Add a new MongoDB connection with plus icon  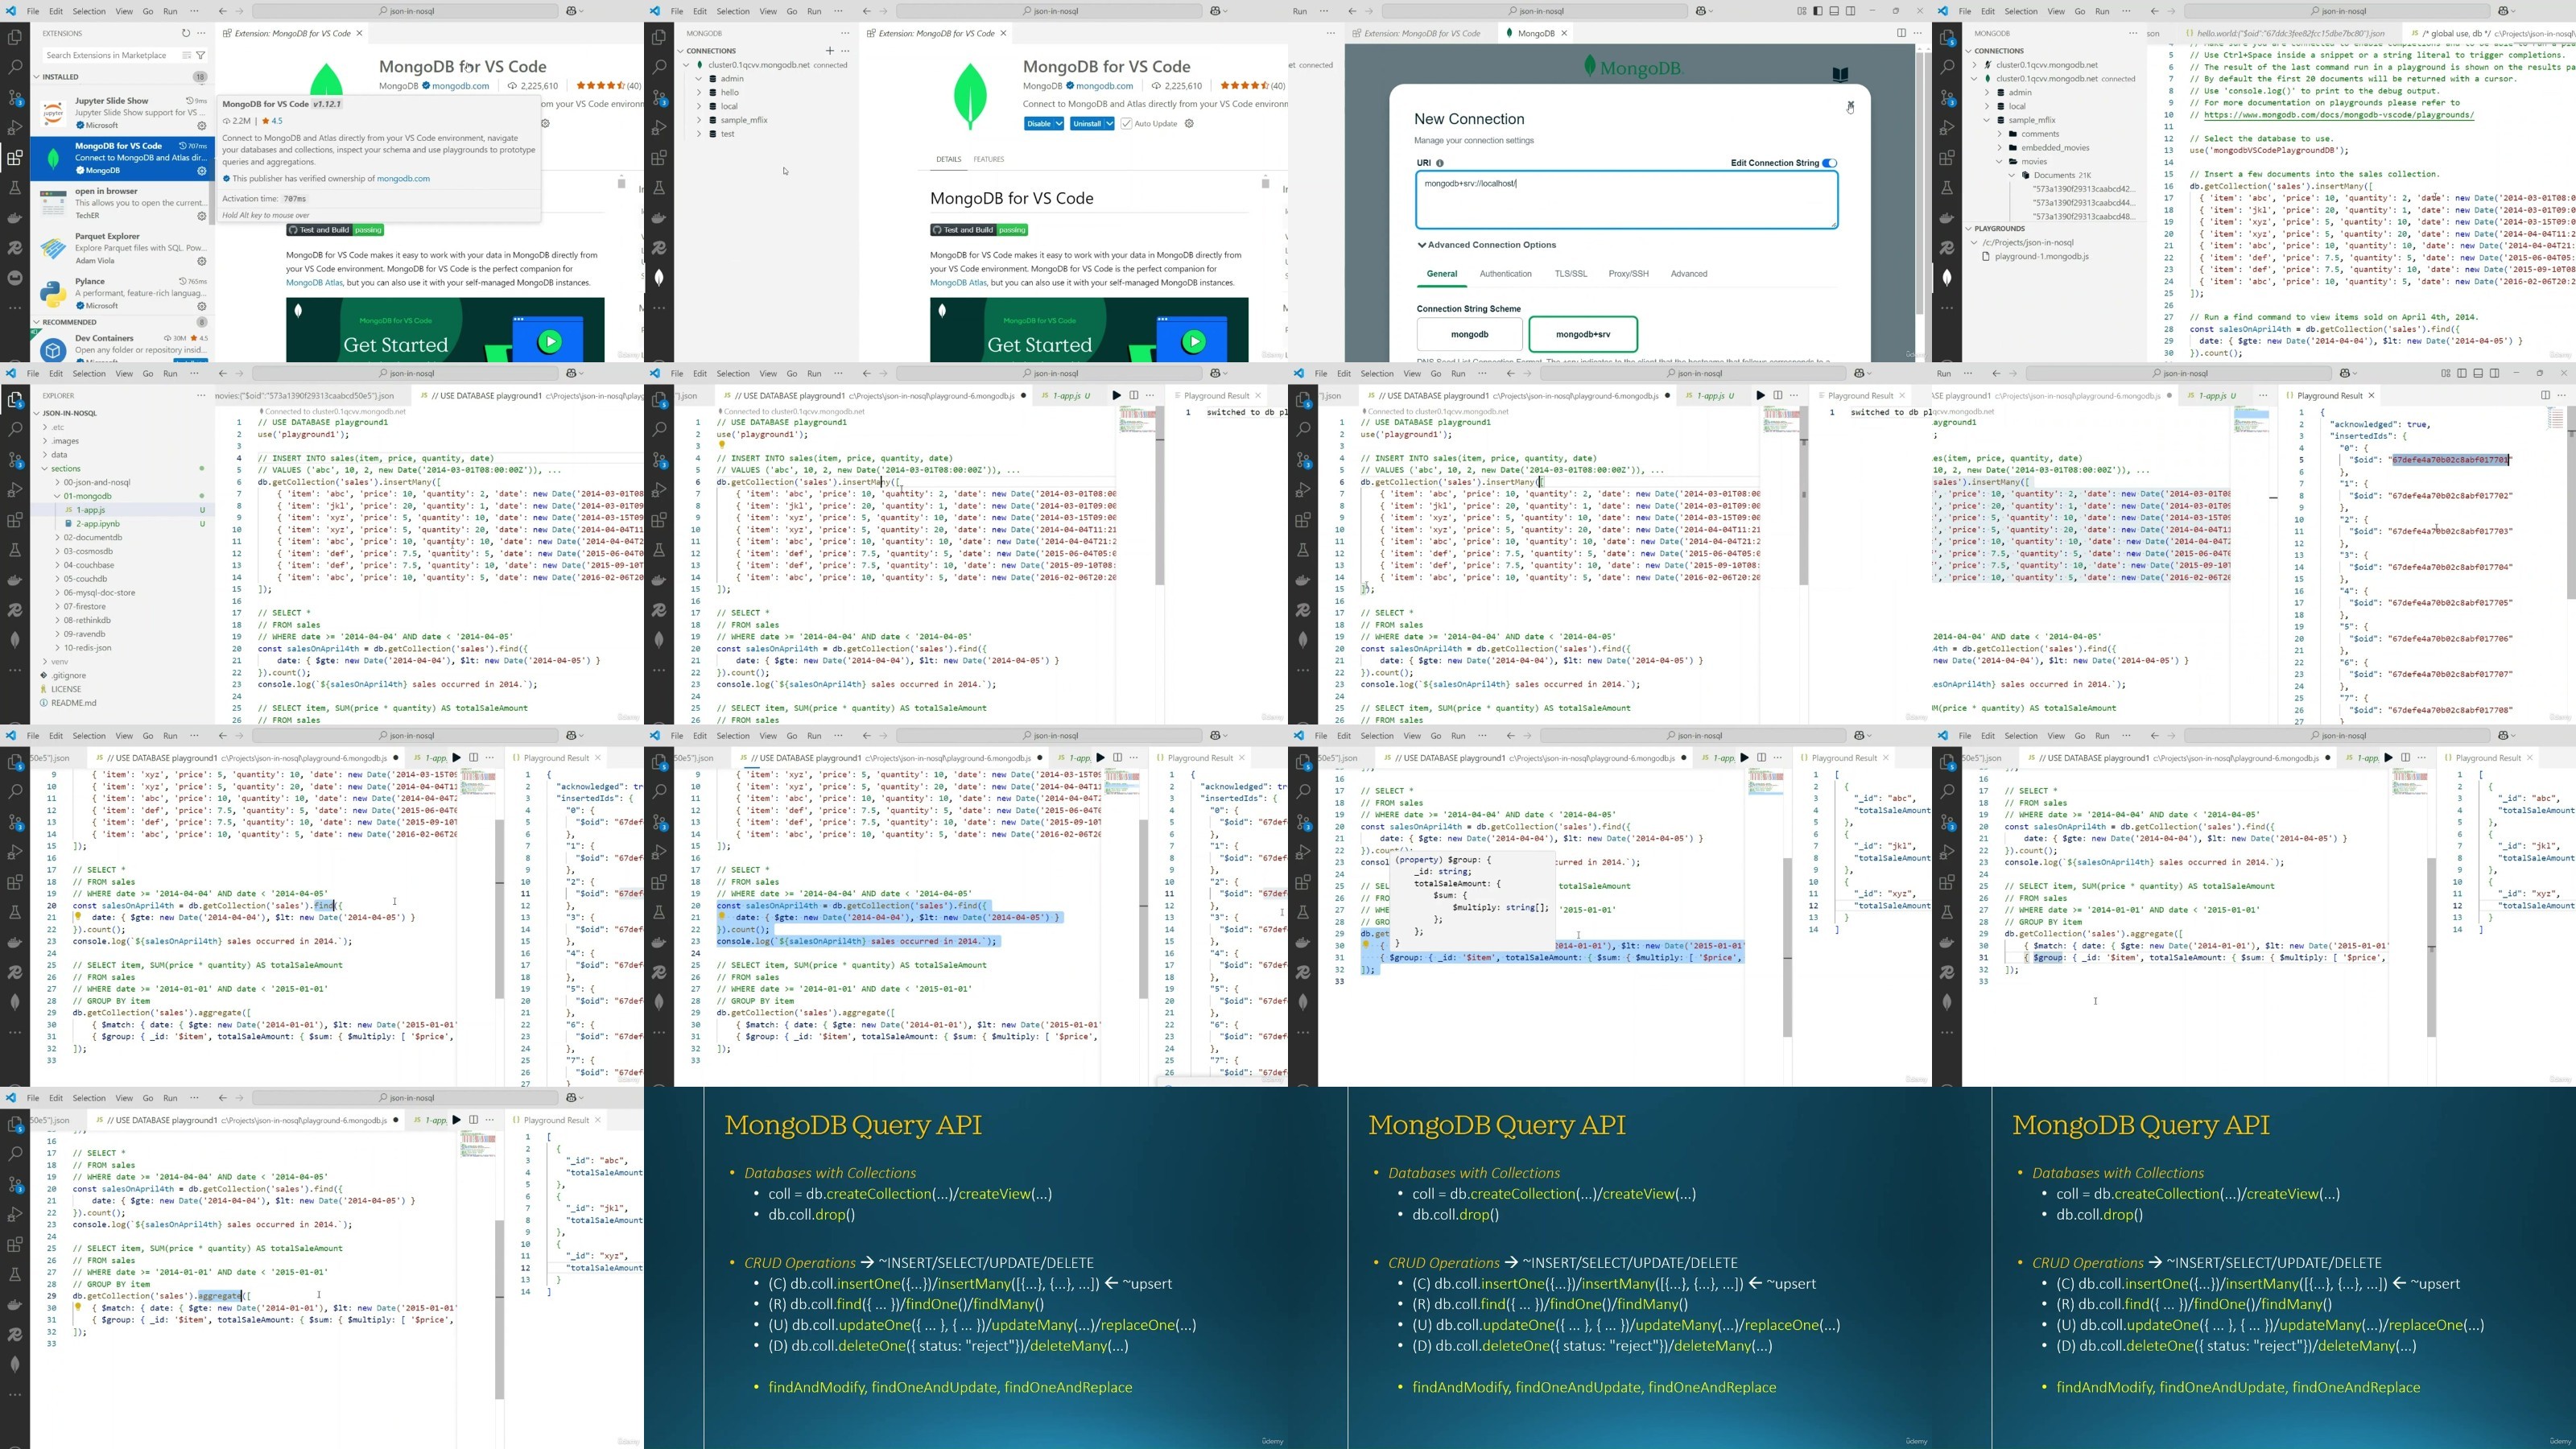pos(829,50)
